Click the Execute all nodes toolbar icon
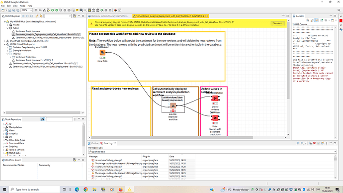 click(x=57, y=10)
